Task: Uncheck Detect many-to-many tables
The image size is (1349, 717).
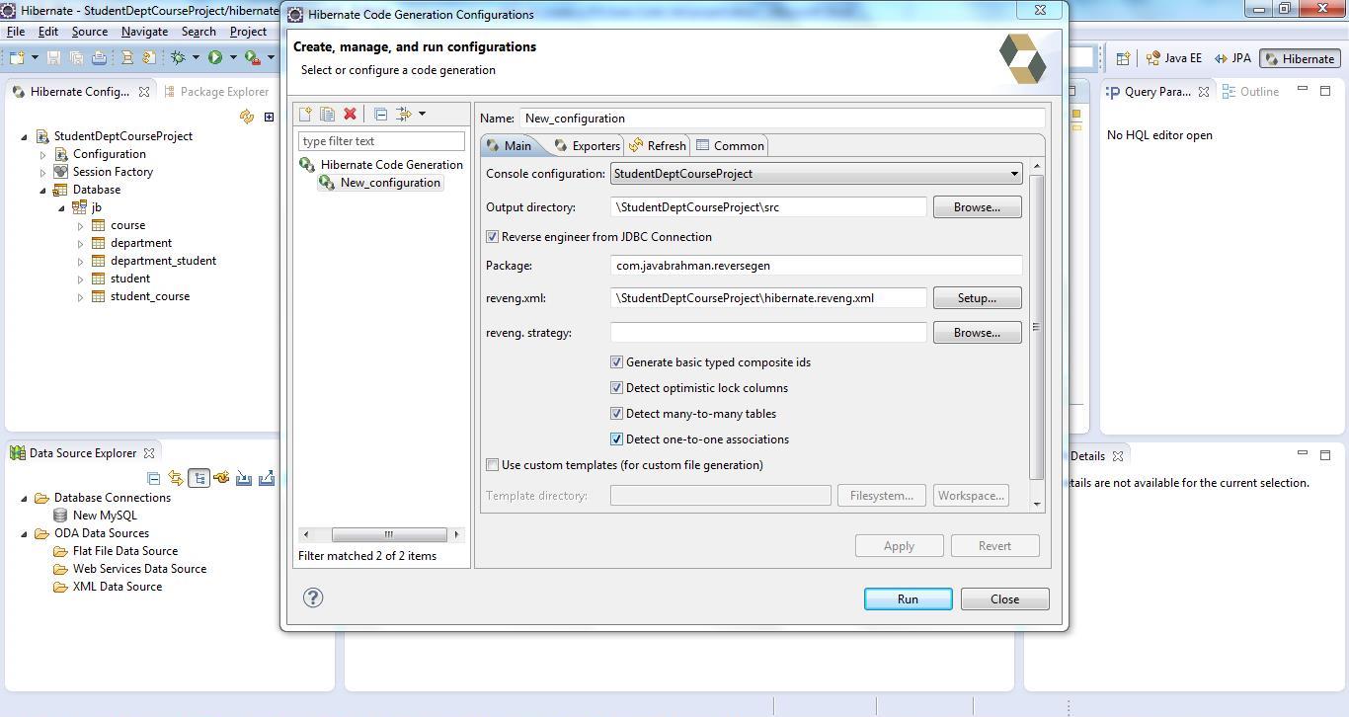Action: coord(616,414)
